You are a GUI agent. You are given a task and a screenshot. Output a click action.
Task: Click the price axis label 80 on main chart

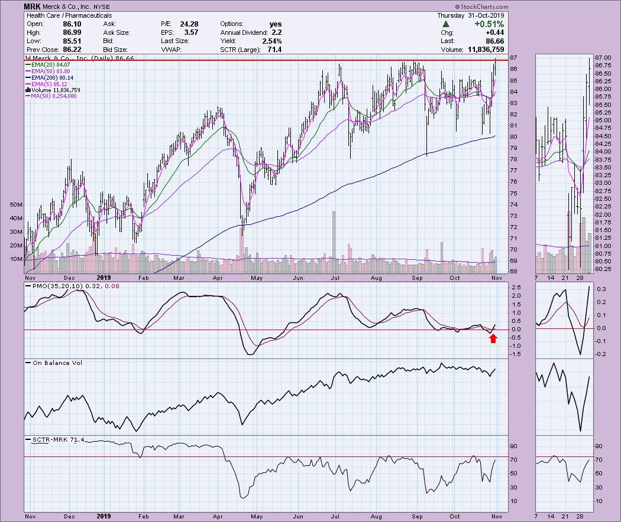point(513,137)
